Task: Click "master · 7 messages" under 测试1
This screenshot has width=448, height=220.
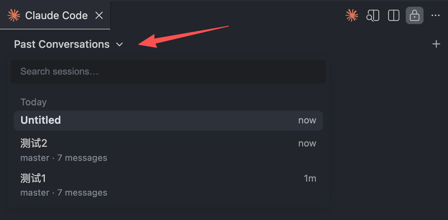Action: pos(64,193)
